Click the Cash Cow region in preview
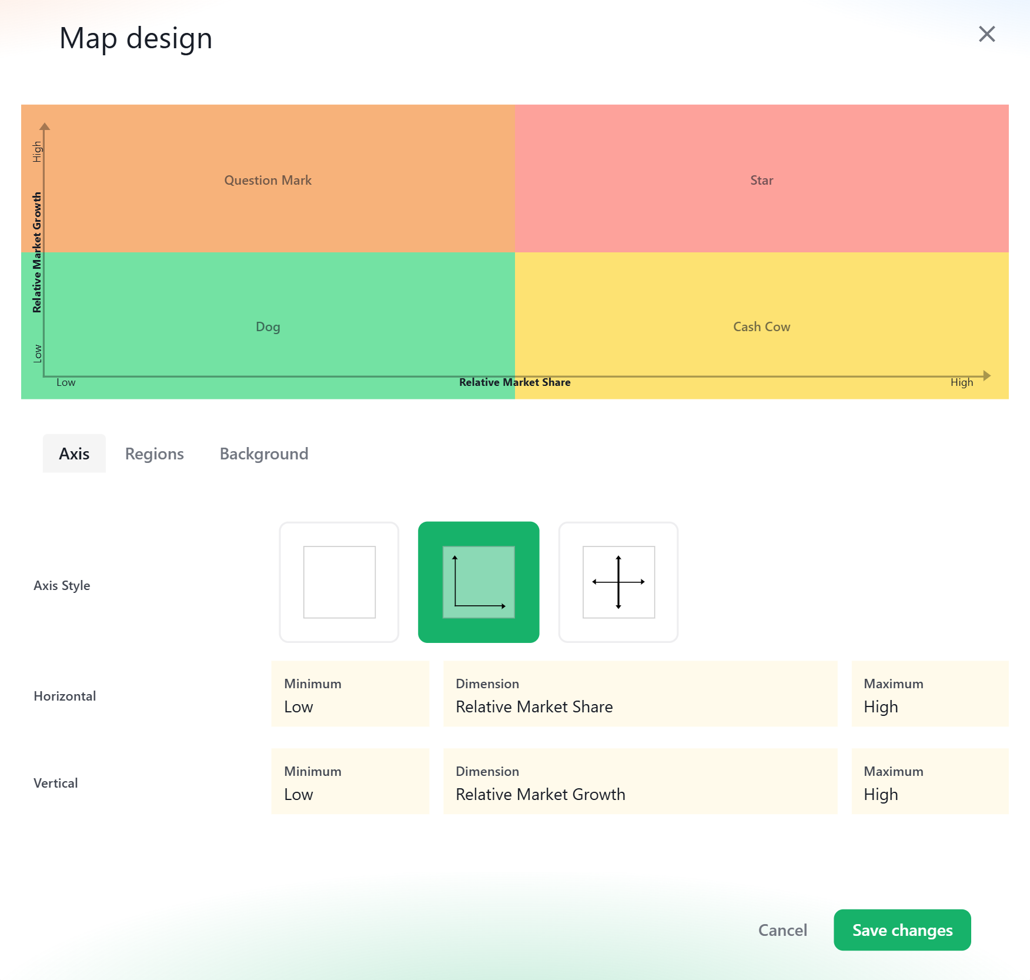 (762, 326)
